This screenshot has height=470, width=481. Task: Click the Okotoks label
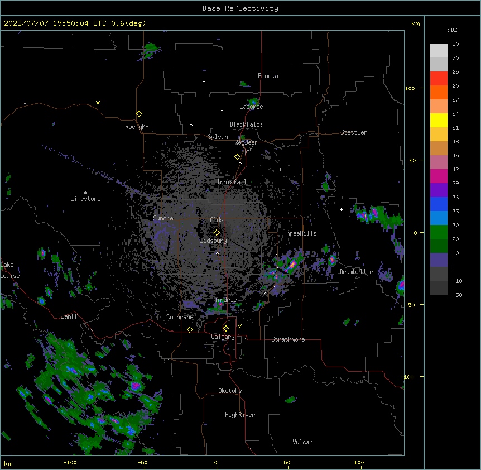(x=230, y=391)
